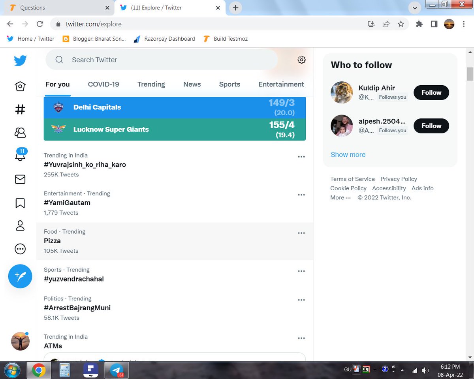Select the For you tab

58,84
